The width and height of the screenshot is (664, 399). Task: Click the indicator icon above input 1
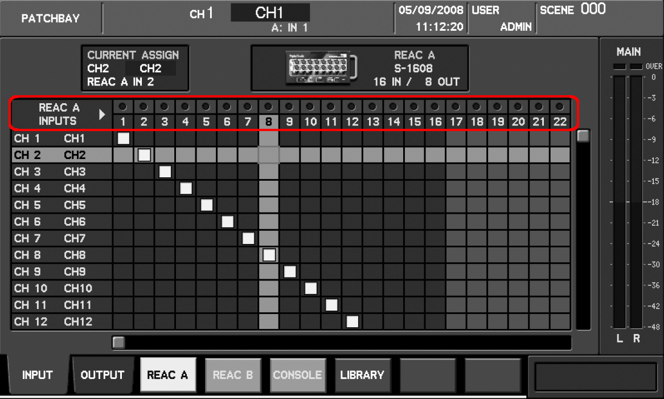pos(122,107)
